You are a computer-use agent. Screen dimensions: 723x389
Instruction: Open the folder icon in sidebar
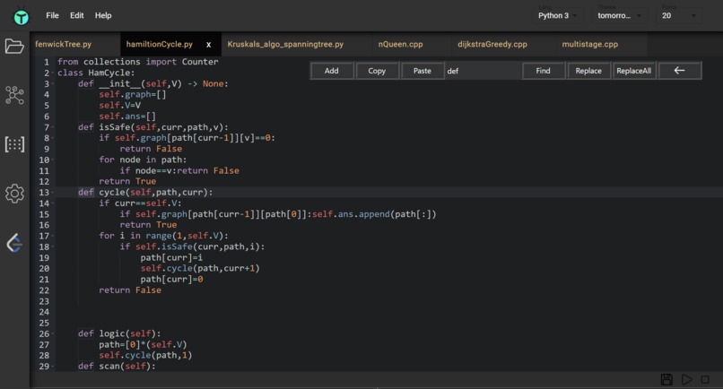tap(14, 46)
